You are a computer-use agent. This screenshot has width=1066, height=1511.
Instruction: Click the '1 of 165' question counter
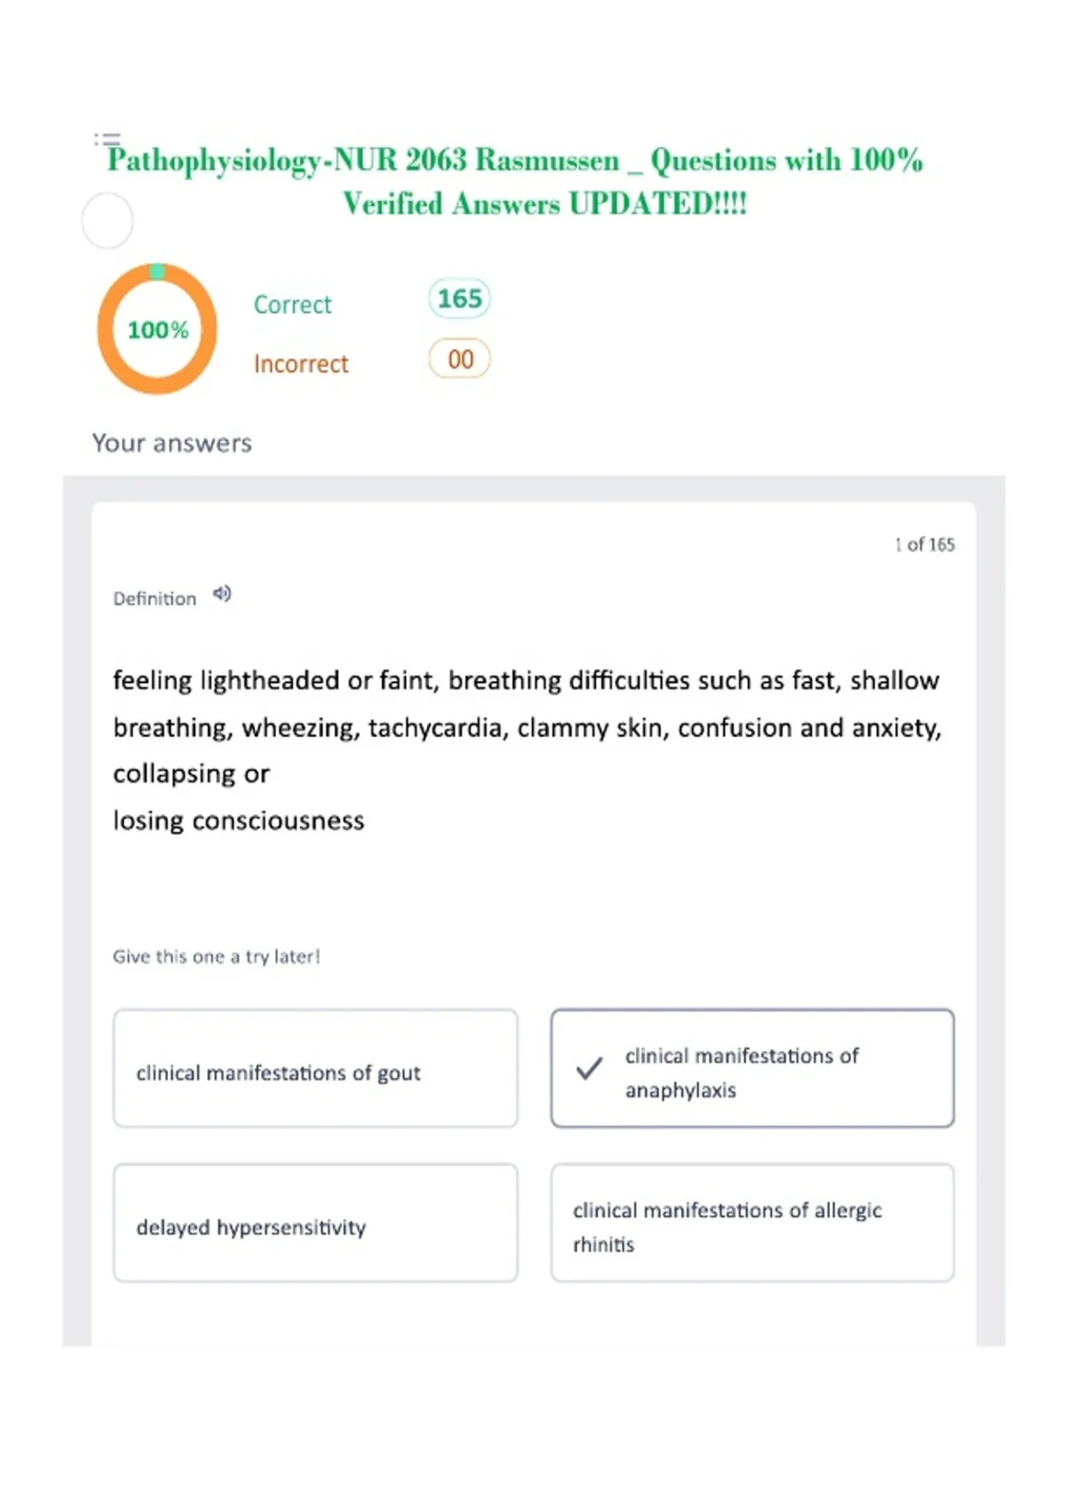[x=925, y=545]
